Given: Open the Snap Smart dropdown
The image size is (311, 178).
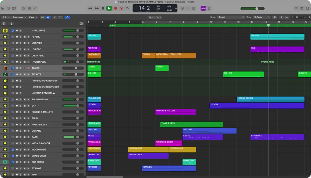Looking at the screenshot, I should coord(231,17).
